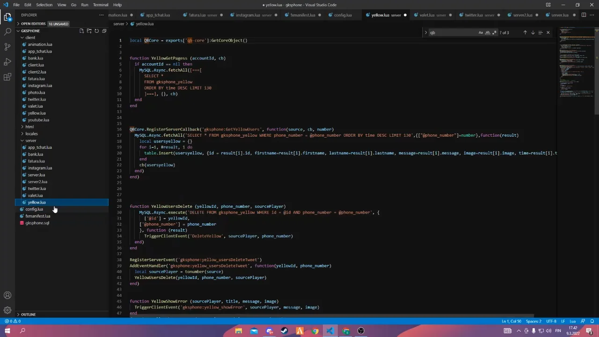Collapse all folders in Explorer
This screenshot has width=599, height=337.
[104, 31]
